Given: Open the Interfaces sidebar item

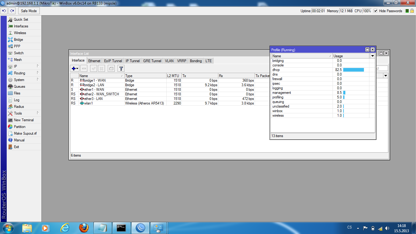Looking at the screenshot, I should click(x=24, y=26).
